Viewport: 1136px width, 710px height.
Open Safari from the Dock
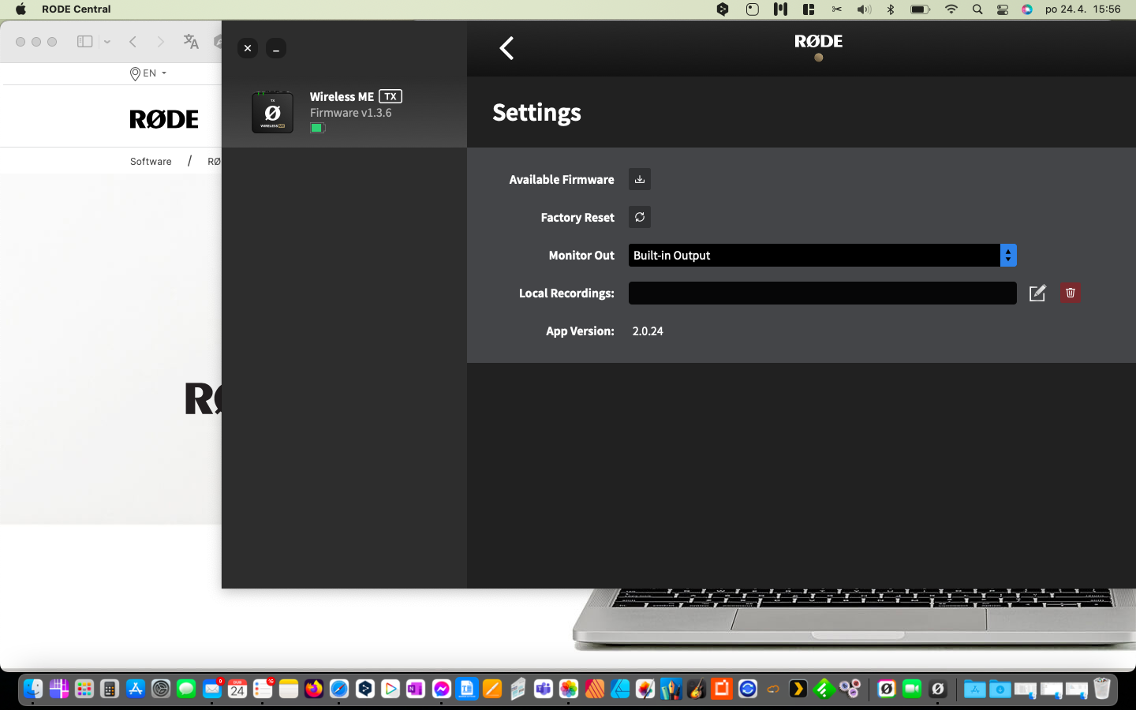coord(339,689)
